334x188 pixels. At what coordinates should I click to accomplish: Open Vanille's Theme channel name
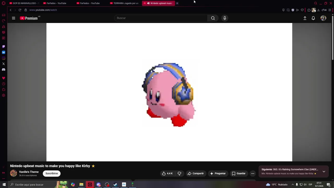click(29, 172)
